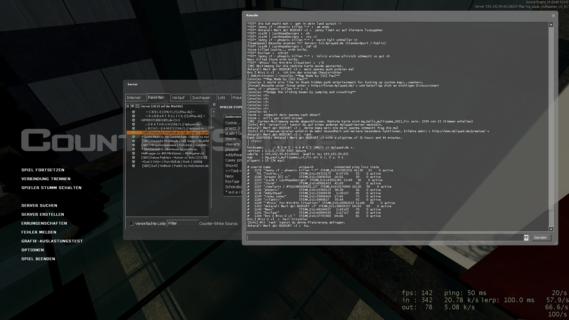Screen dimensions: 569x320
Task: Select 'MiniGames!!! Abenteuer by noAim.eu' row
Action: 168,149
